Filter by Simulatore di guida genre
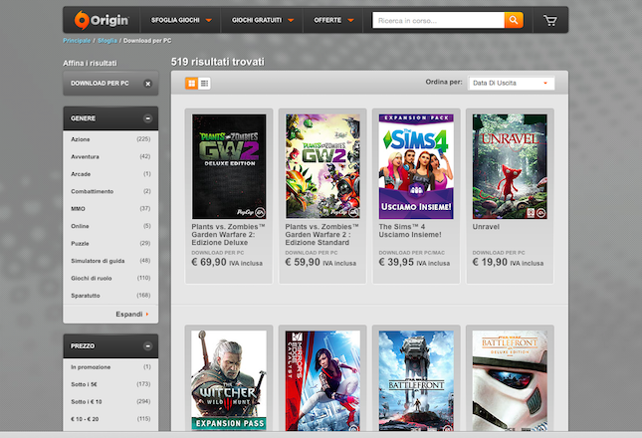 [x=110, y=261]
